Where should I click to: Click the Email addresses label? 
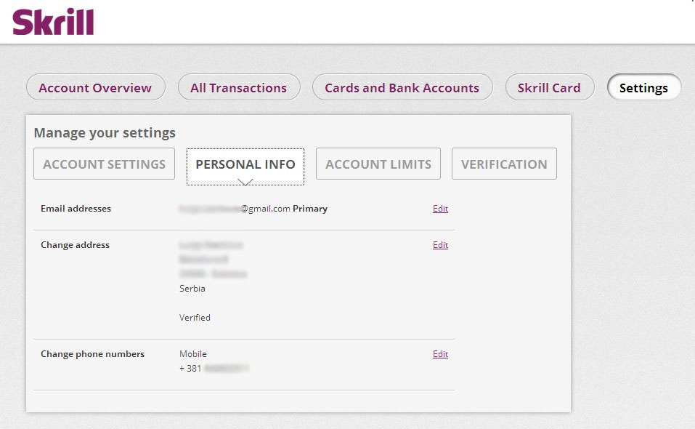[x=76, y=209]
